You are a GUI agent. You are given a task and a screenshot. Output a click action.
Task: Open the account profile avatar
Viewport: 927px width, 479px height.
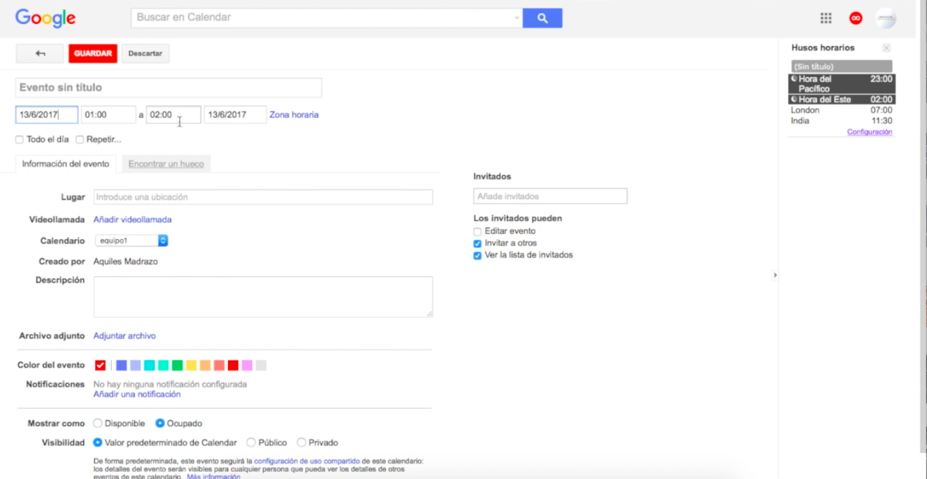(x=886, y=18)
